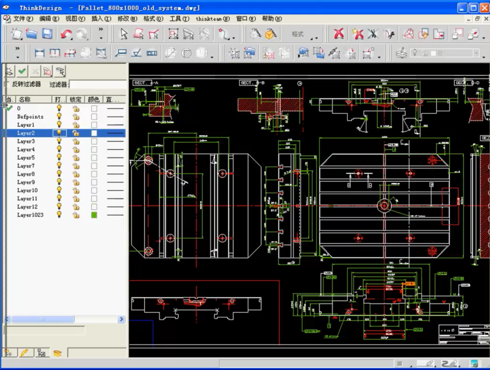Click the layers tab icon at panel bottom
Viewport: 490px width, 370px height.
(57, 353)
